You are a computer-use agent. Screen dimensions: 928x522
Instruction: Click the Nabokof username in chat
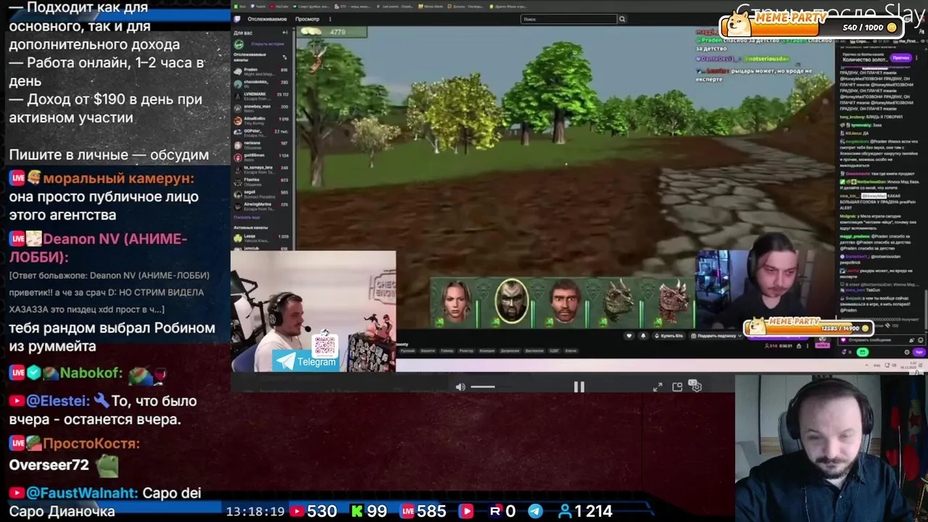(91, 373)
